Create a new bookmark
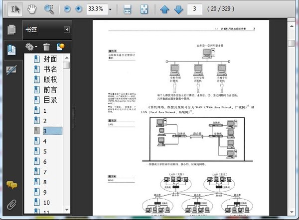The height and width of the screenshot is (220, 299). [x=61, y=47]
